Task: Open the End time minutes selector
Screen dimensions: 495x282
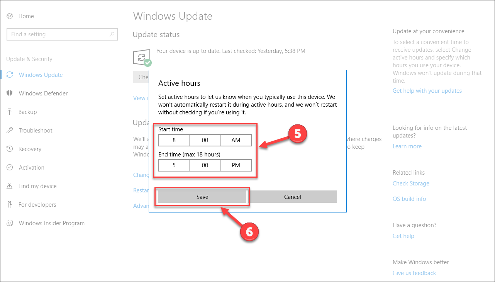Action: click(x=205, y=165)
